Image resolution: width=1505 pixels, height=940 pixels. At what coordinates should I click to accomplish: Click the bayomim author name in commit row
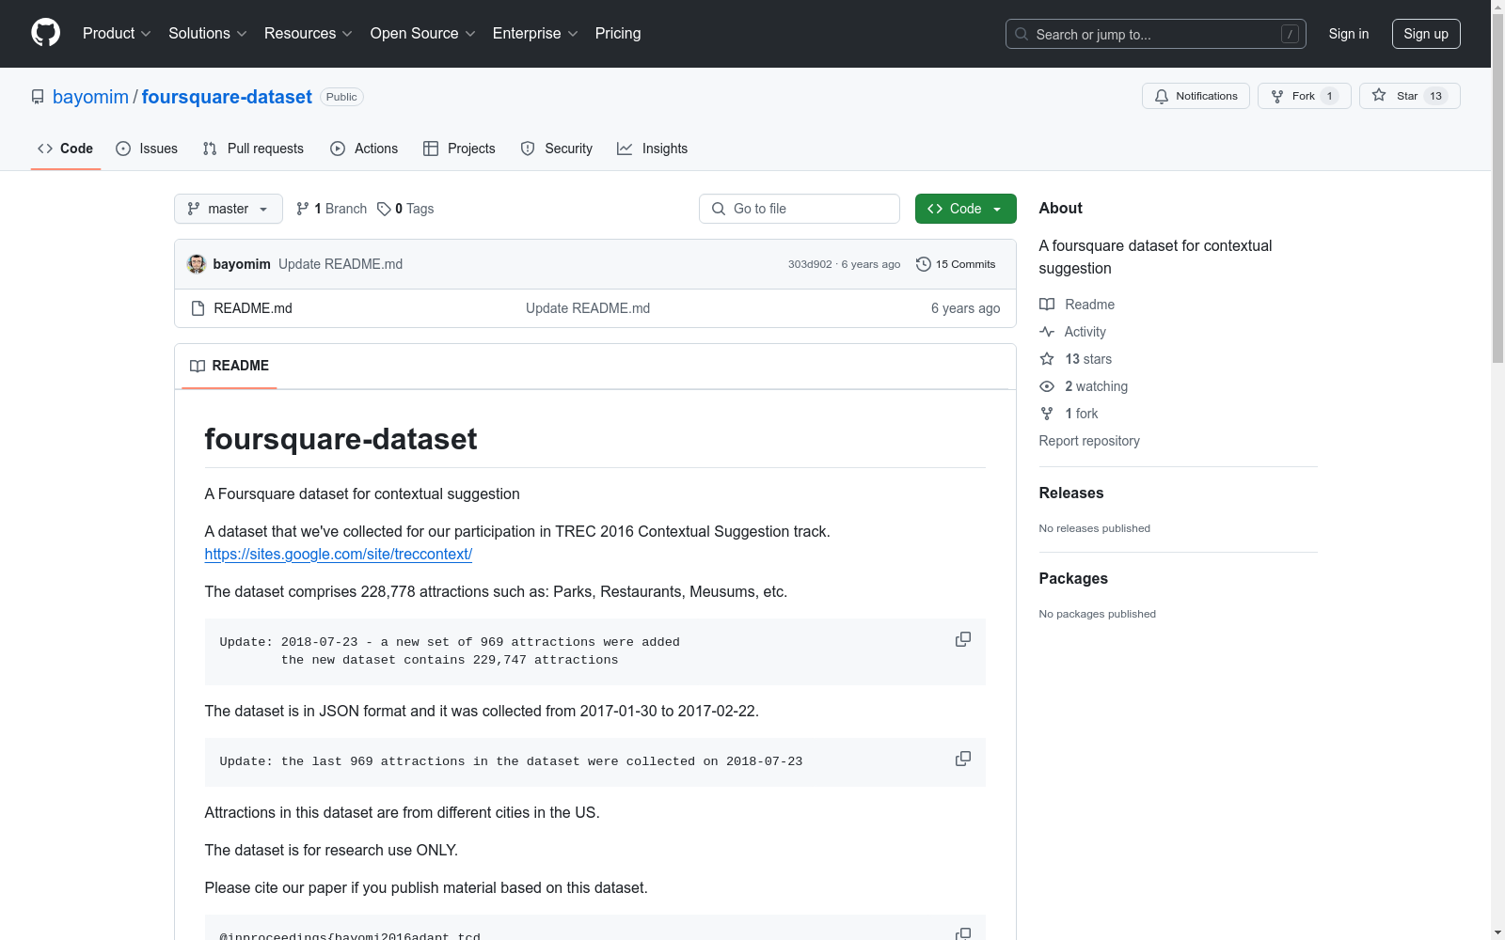click(242, 264)
